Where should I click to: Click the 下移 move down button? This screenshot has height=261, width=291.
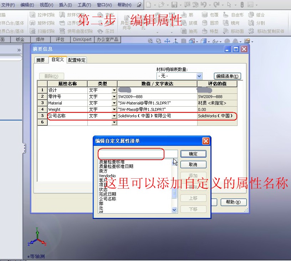193,209
